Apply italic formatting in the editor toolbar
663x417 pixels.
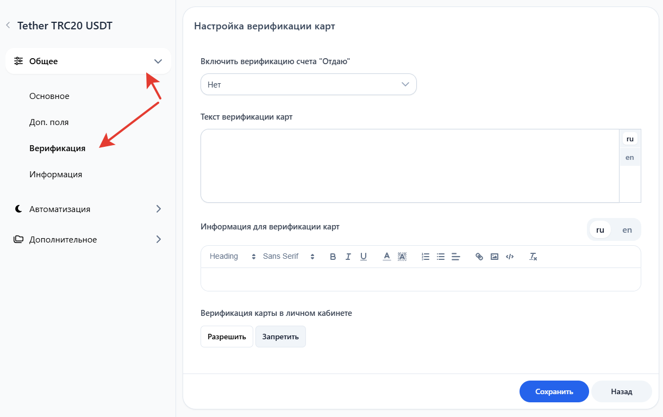348,257
